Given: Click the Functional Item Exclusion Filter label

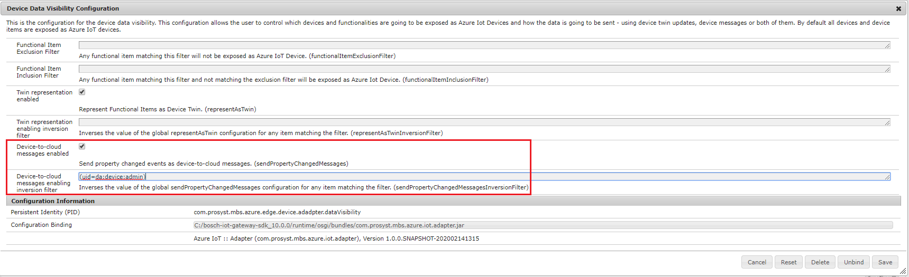Looking at the screenshot, I should 39,49.
